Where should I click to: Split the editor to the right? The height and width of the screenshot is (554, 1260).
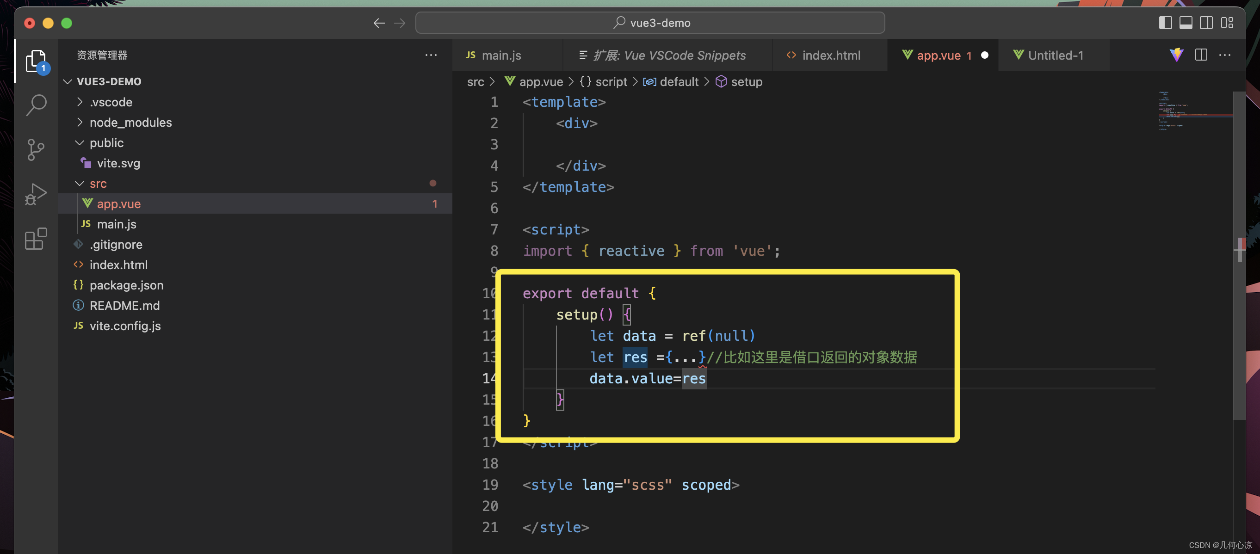[1201, 55]
